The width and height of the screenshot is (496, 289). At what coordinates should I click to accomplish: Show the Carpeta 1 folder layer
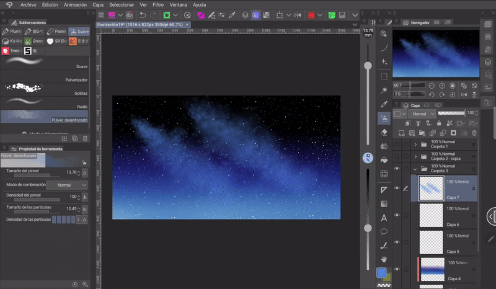pos(397,145)
